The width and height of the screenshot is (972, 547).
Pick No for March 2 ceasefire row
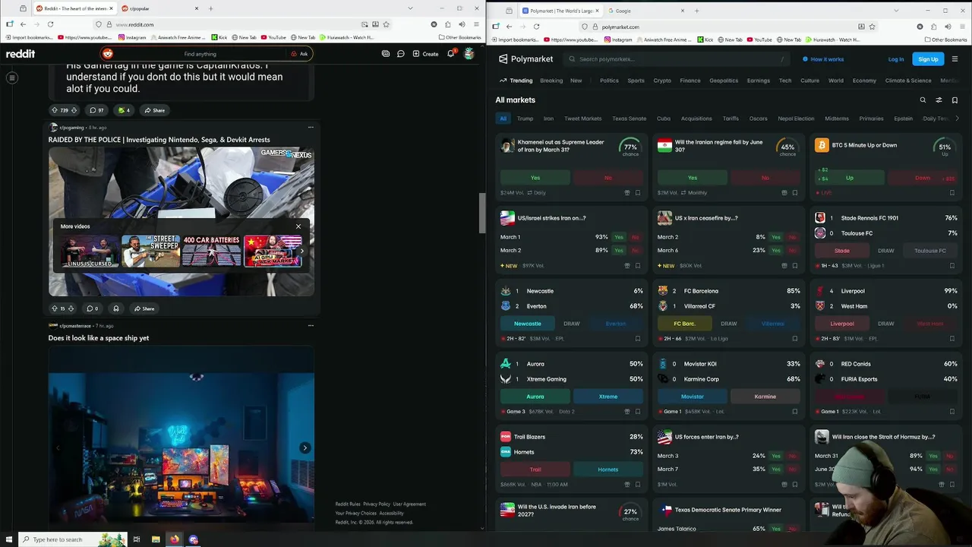[793, 237]
